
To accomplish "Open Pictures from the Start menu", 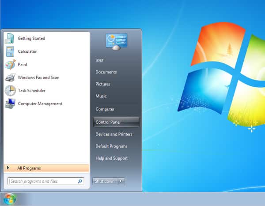I will (x=103, y=84).
